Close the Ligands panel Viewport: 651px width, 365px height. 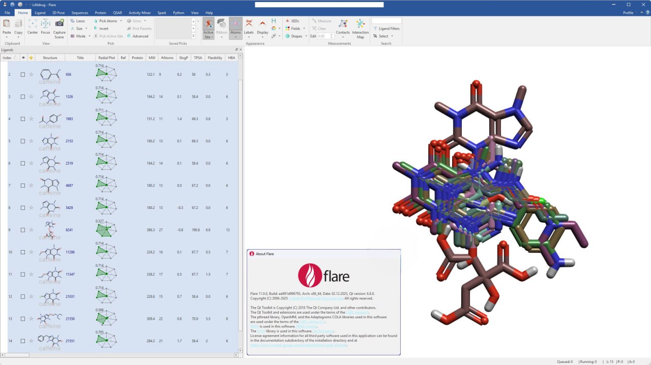point(241,50)
